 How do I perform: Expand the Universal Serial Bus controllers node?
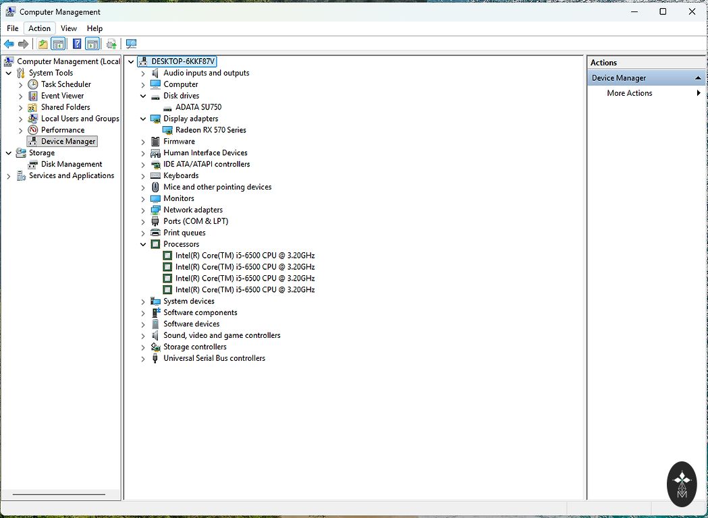pyautogui.click(x=143, y=359)
